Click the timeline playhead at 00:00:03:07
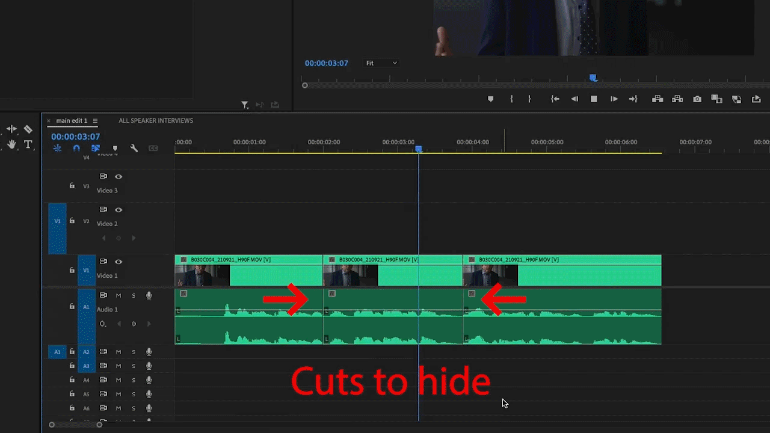Screen dimensions: 770x433 pos(419,149)
